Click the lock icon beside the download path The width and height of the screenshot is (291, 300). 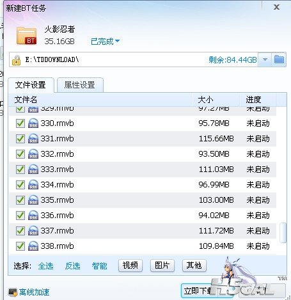[16, 60]
